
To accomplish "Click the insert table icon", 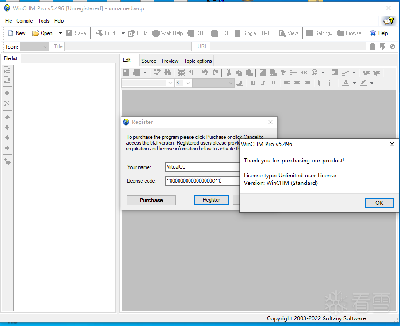I will pyautogui.click(x=335, y=73).
